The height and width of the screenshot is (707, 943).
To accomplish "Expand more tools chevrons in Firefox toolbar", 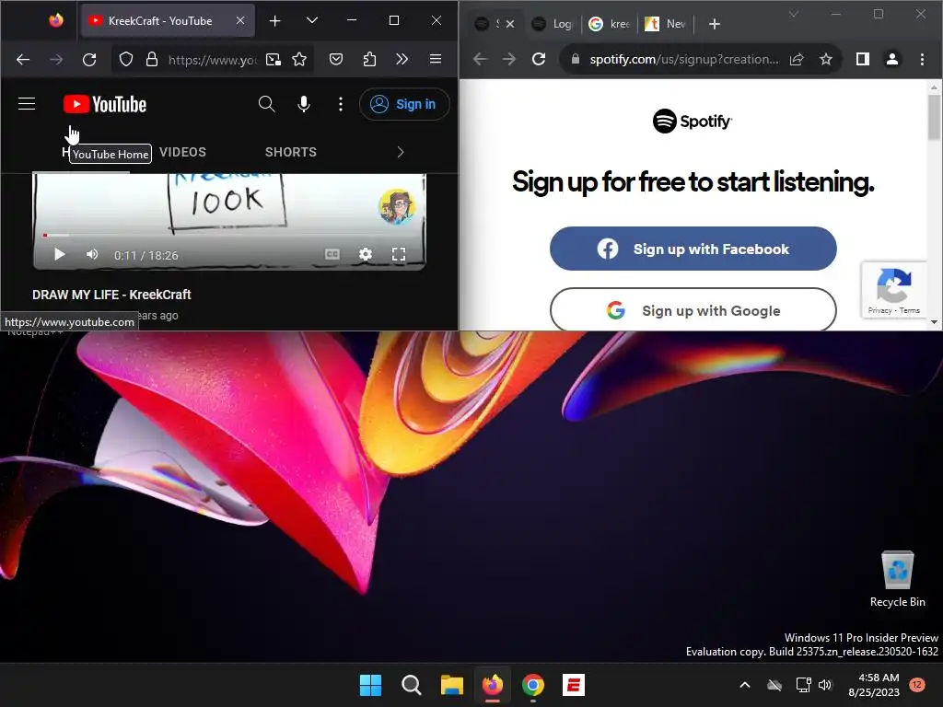I will 402,59.
